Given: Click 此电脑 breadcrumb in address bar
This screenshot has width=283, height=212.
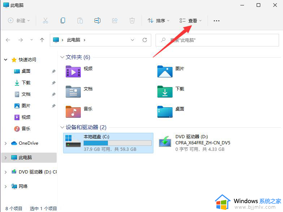Looking at the screenshot, I should click(74, 40).
